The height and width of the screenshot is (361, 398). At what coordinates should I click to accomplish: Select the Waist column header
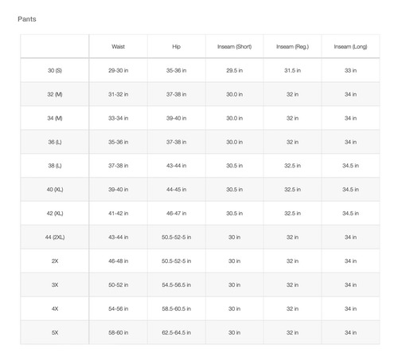click(118, 46)
